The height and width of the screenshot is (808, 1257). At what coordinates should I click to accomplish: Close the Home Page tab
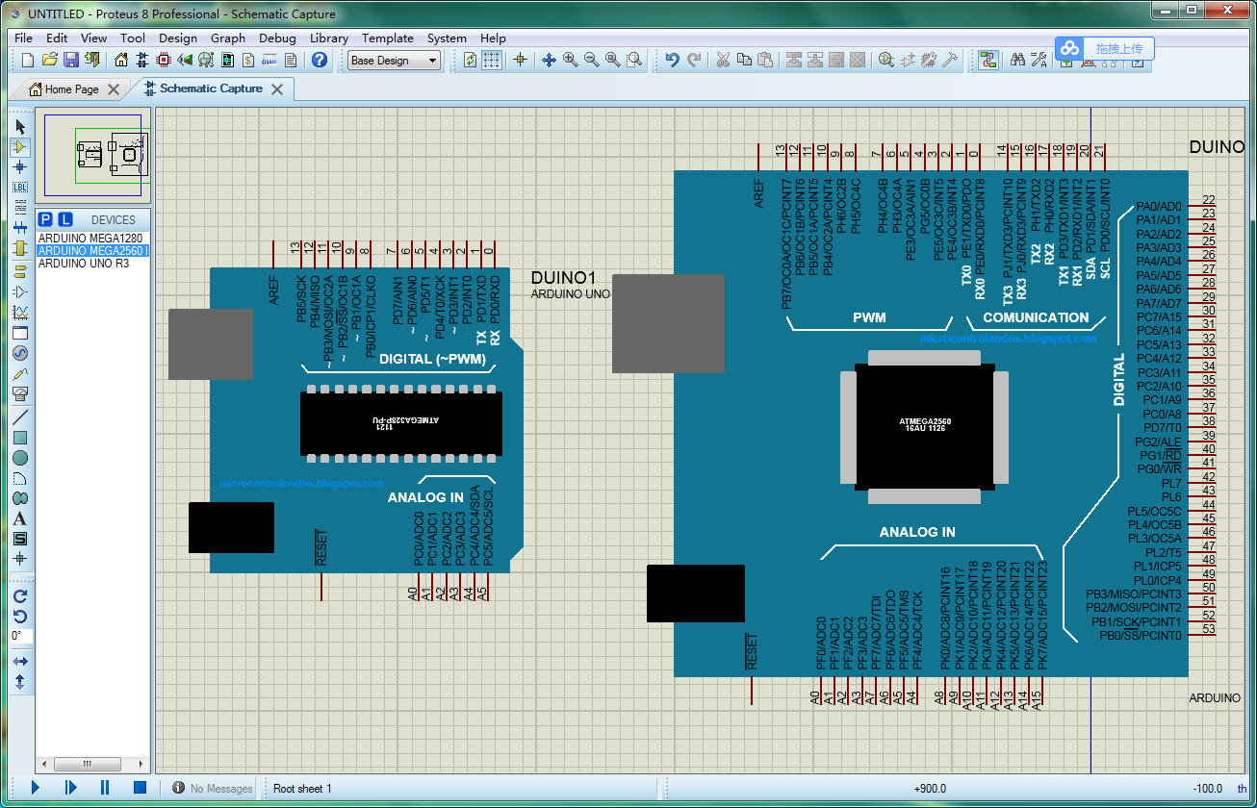[114, 89]
